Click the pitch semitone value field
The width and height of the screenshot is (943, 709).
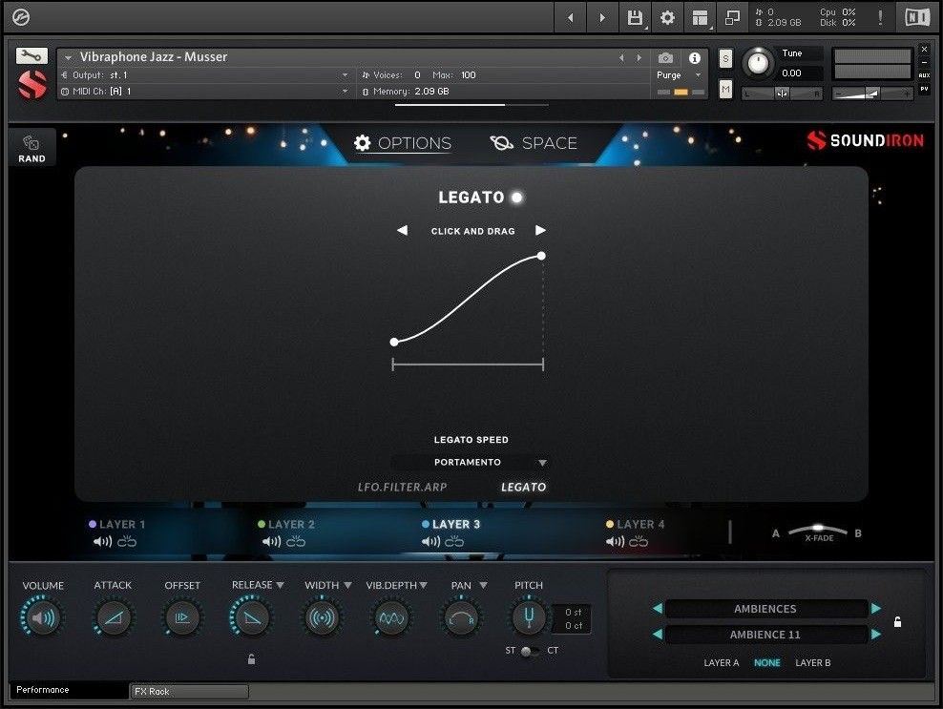pos(572,611)
